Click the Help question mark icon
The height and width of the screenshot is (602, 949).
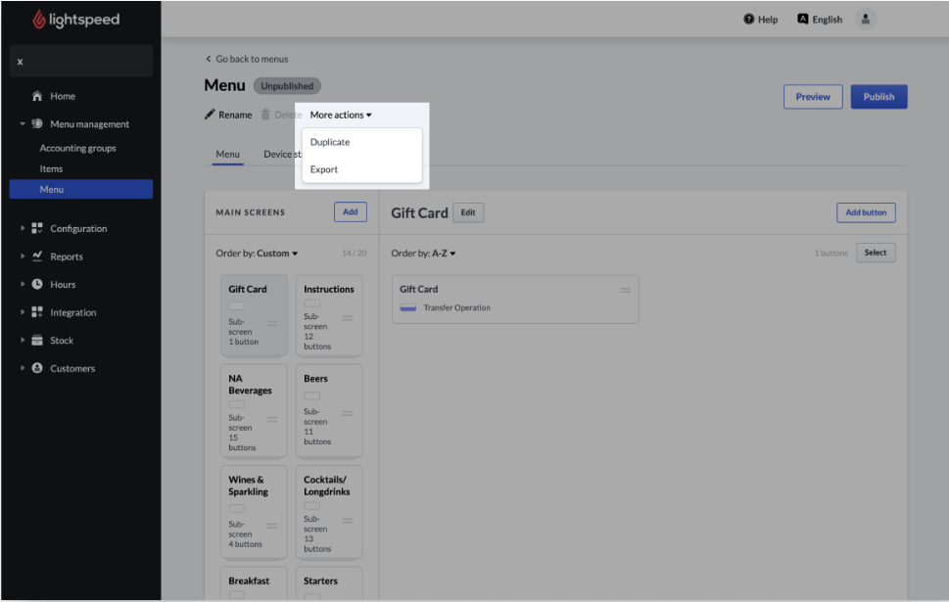point(749,20)
